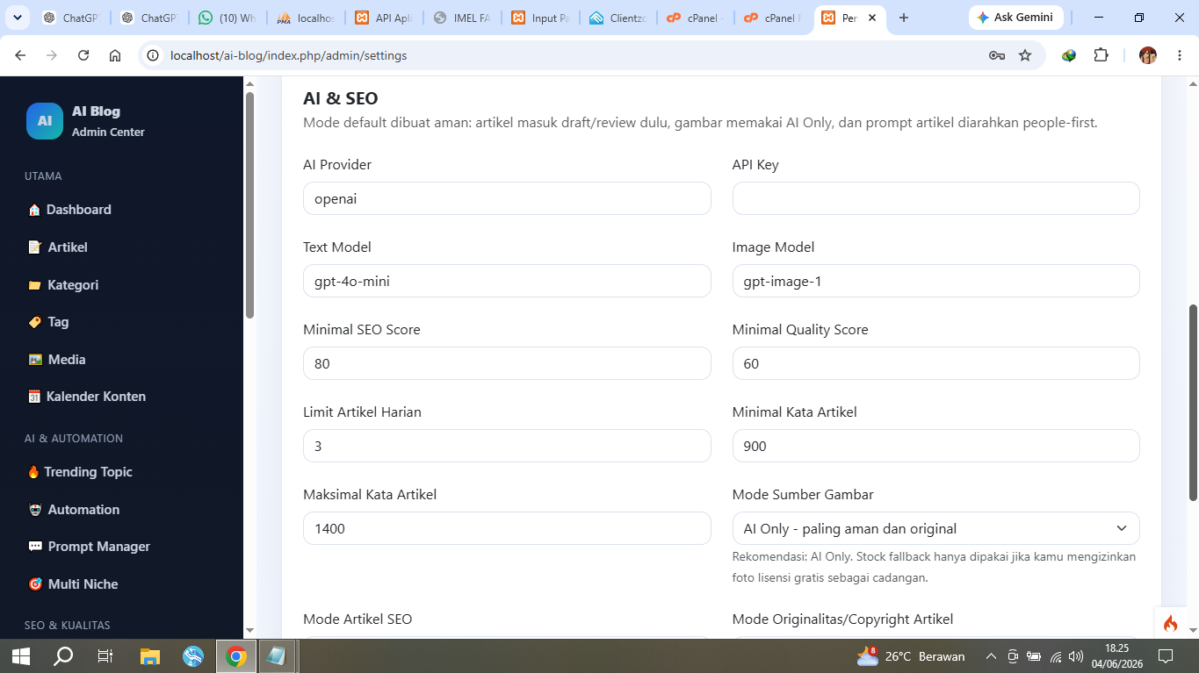The width and height of the screenshot is (1199, 673).
Task: Open the volume control in the tray
Action: tap(1075, 656)
